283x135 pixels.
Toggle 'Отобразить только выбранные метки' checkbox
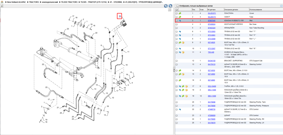[177, 6]
